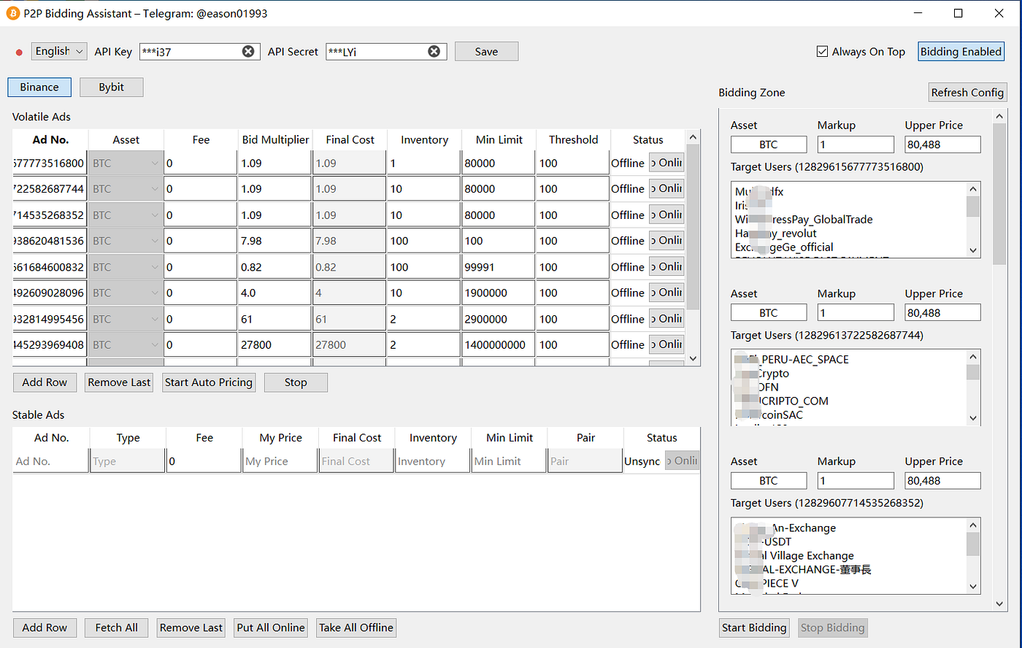Edit Asset BTC field for target 12829607714535268352
1022x648 pixels.
[x=769, y=480]
